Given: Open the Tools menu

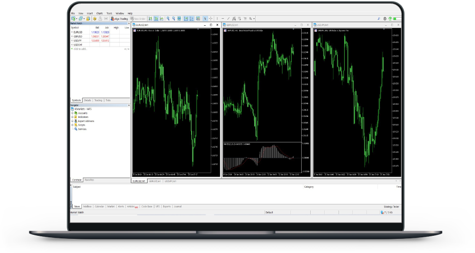Looking at the screenshot, I should click(109, 13).
